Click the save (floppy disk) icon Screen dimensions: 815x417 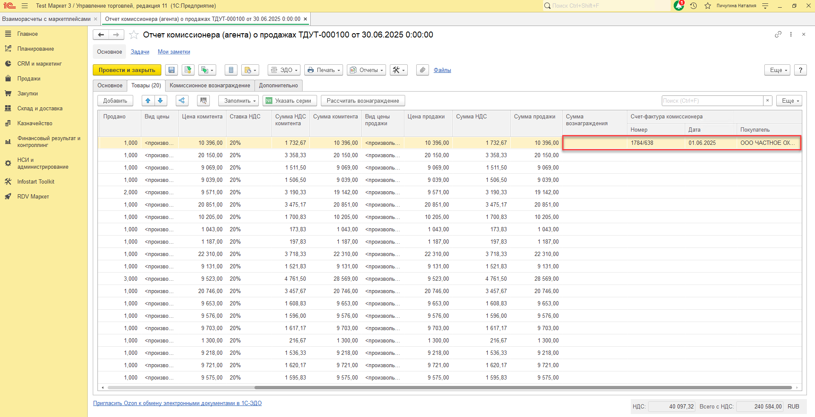172,70
